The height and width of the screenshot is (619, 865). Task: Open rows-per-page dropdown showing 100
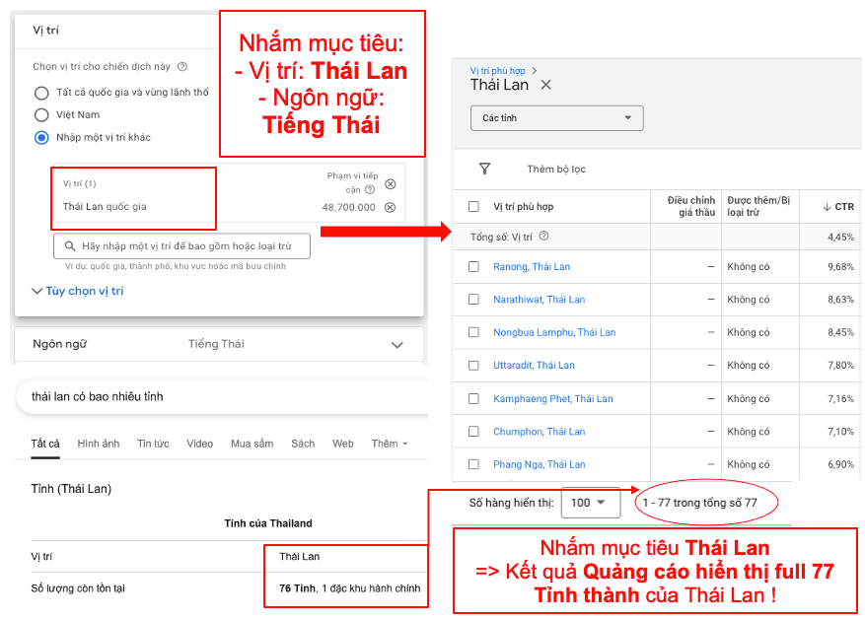[590, 503]
